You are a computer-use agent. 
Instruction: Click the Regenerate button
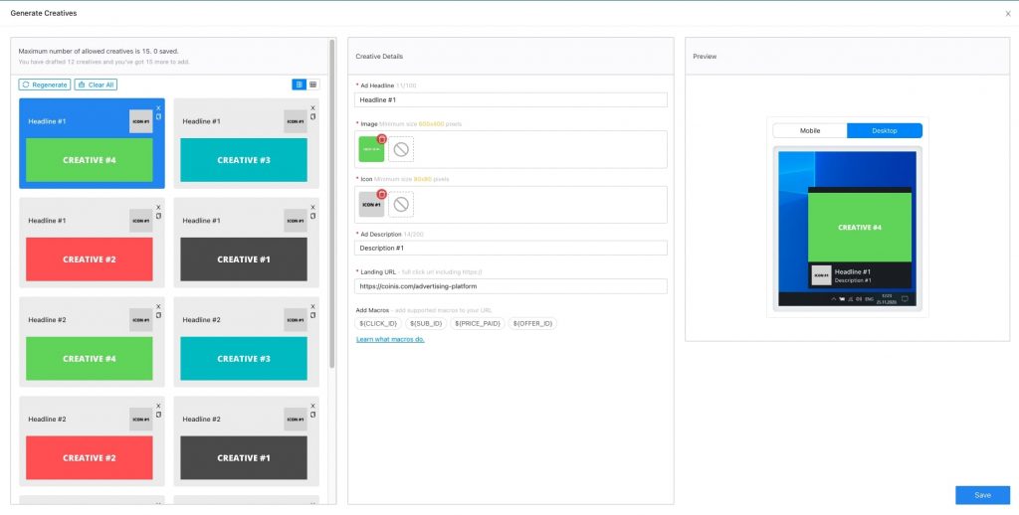click(x=45, y=85)
